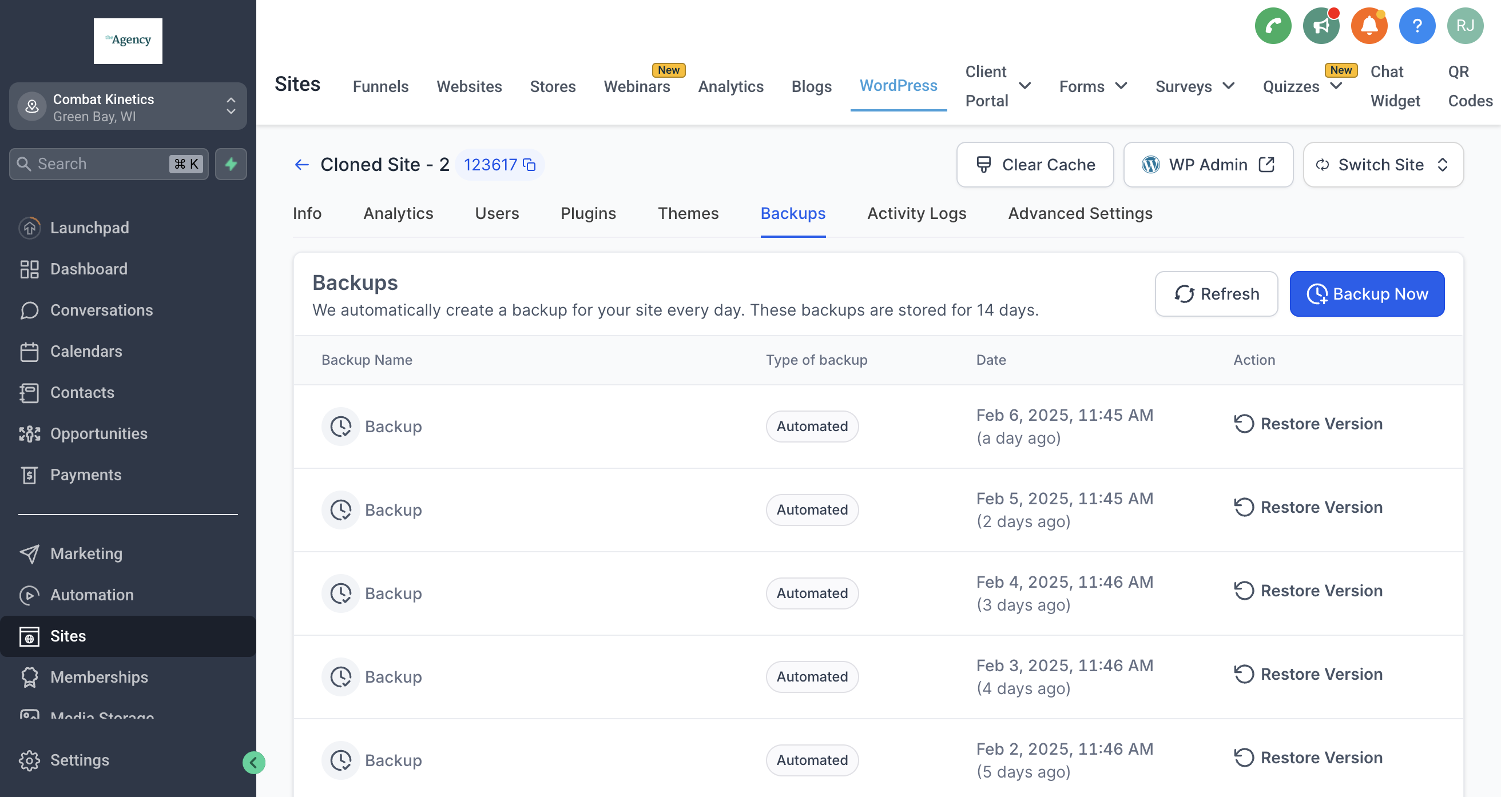This screenshot has height=797, width=1501.
Task: Restore Version for Feb 6 backup
Action: coord(1308,424)
